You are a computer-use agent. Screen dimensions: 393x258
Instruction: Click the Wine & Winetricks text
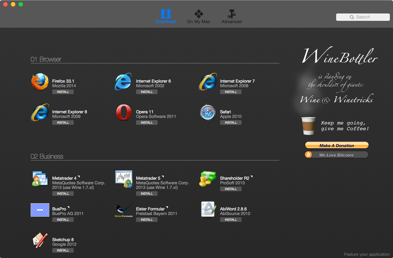pyautogui.click(x=336, y=100)
